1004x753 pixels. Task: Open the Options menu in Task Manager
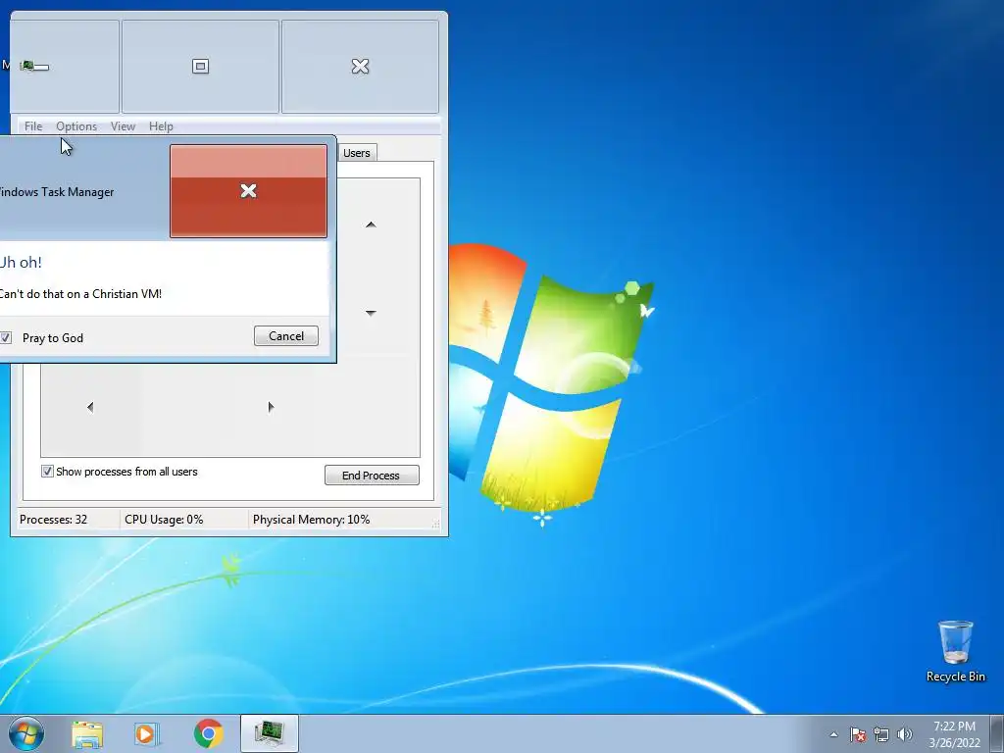(76, 126)
